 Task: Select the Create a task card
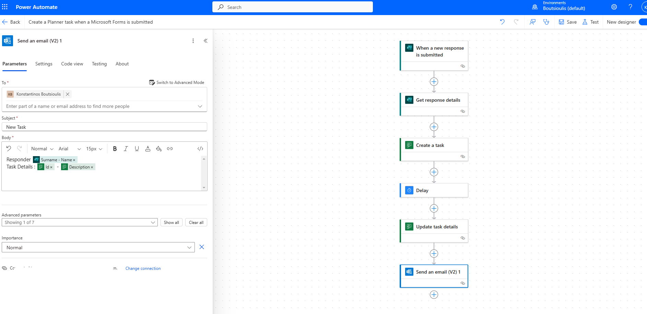pyautogui.click(x=434, y=149)
